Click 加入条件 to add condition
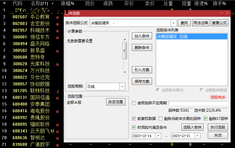Screen dimensions: 235x148 142,36
